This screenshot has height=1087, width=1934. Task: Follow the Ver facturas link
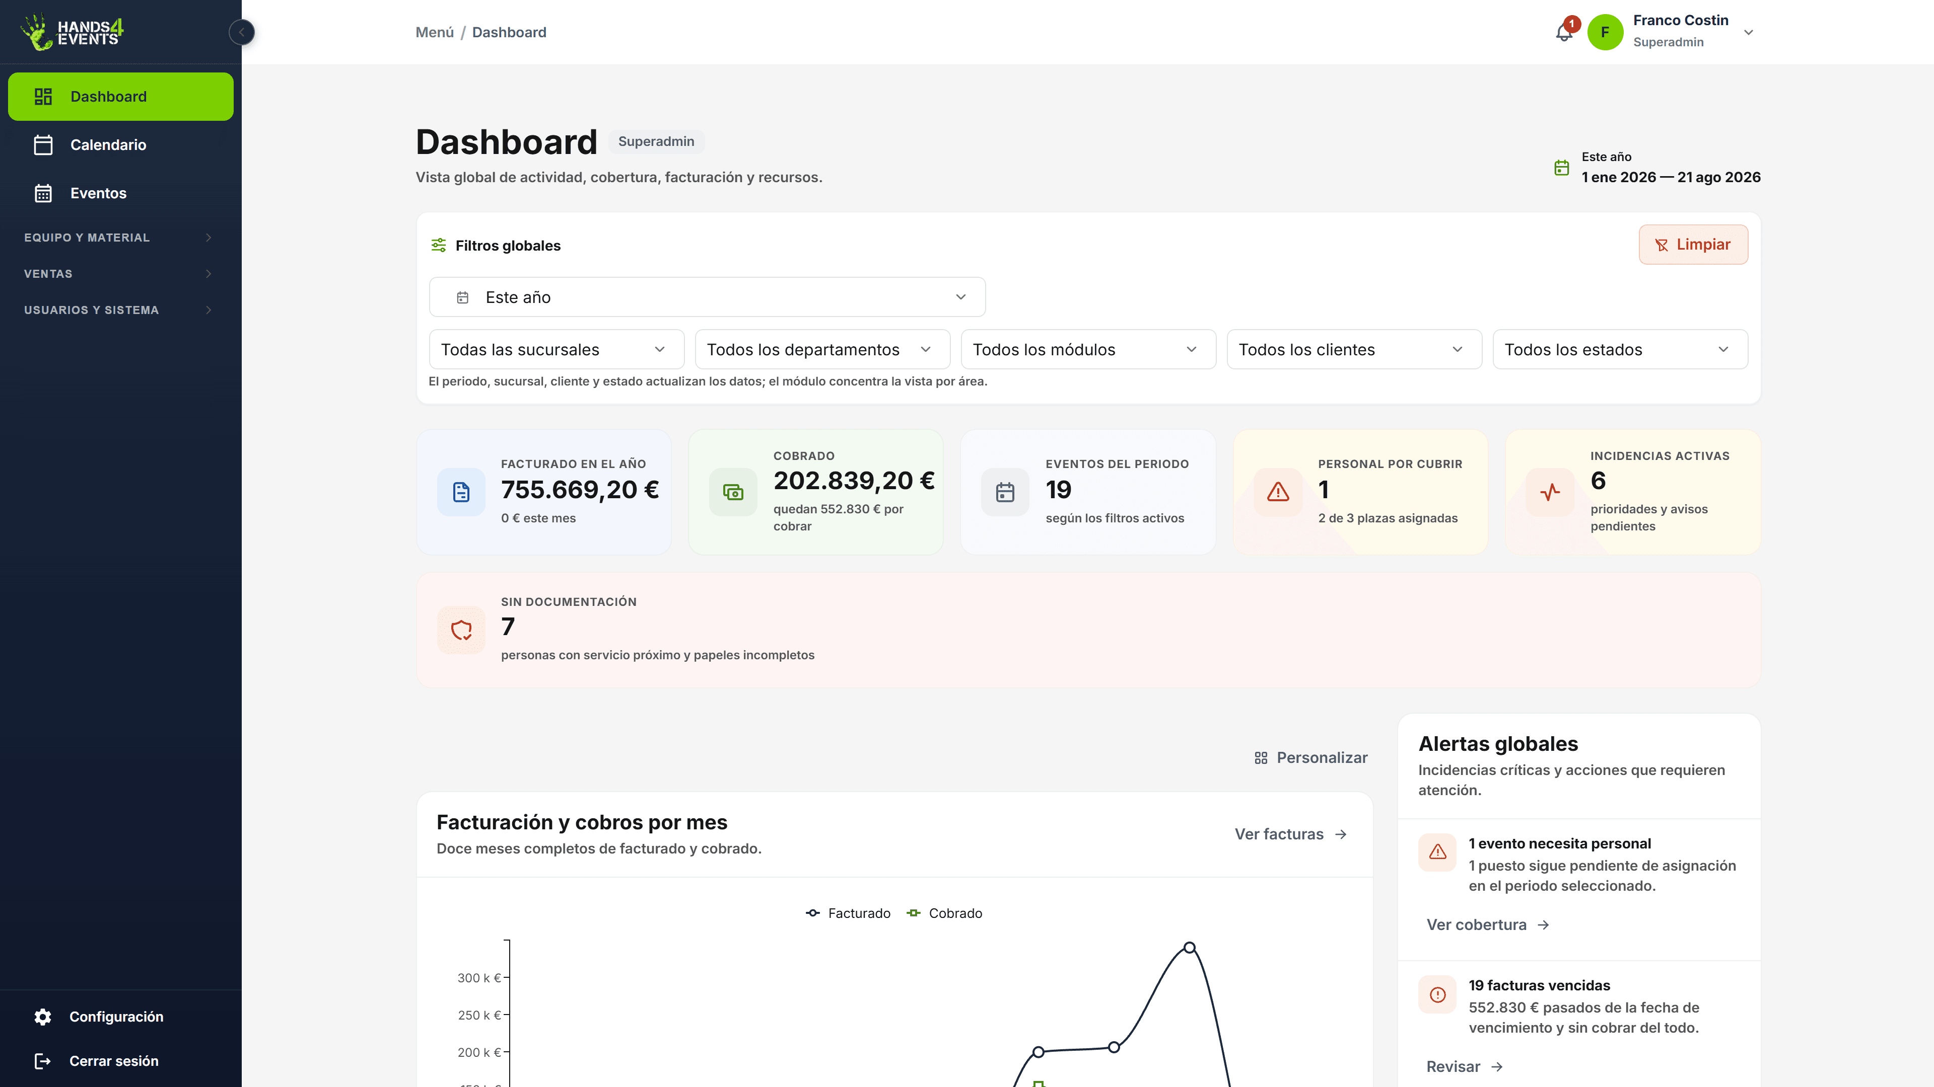[x=1290, y=834]
